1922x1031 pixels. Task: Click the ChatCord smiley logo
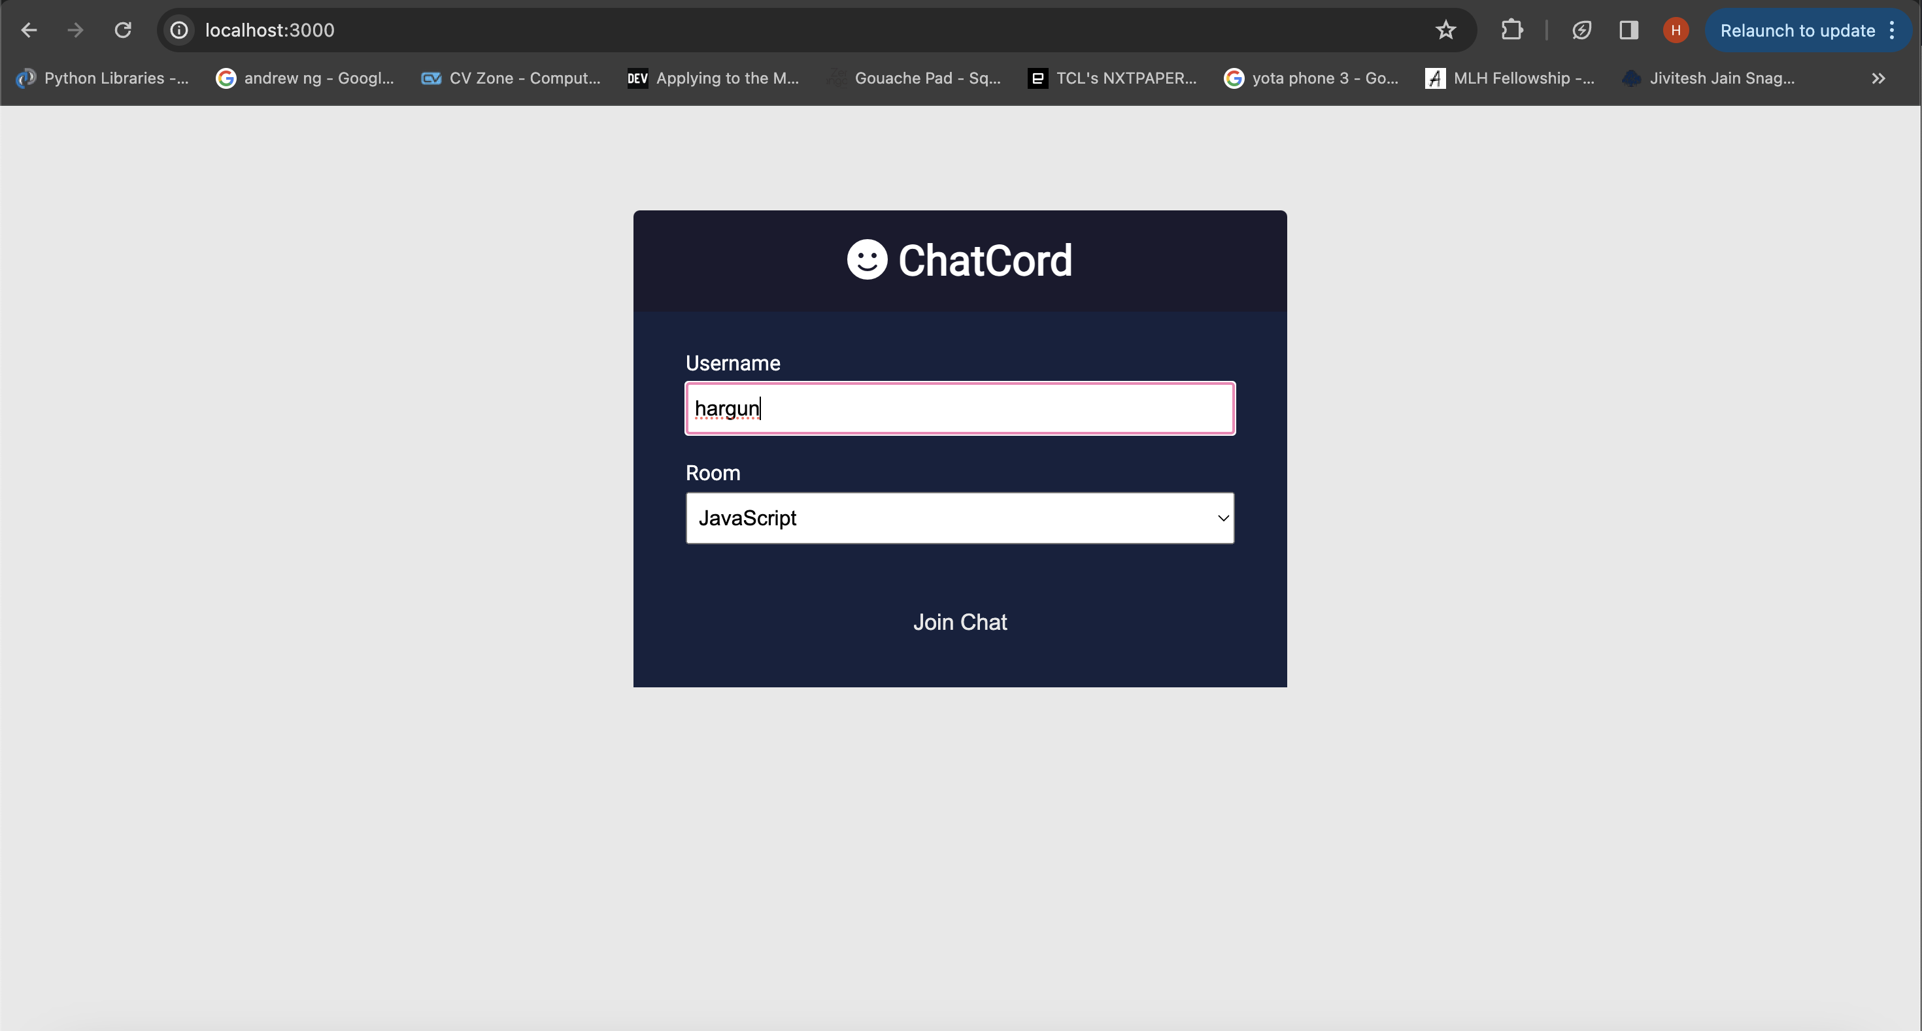(x=867, y=260)
